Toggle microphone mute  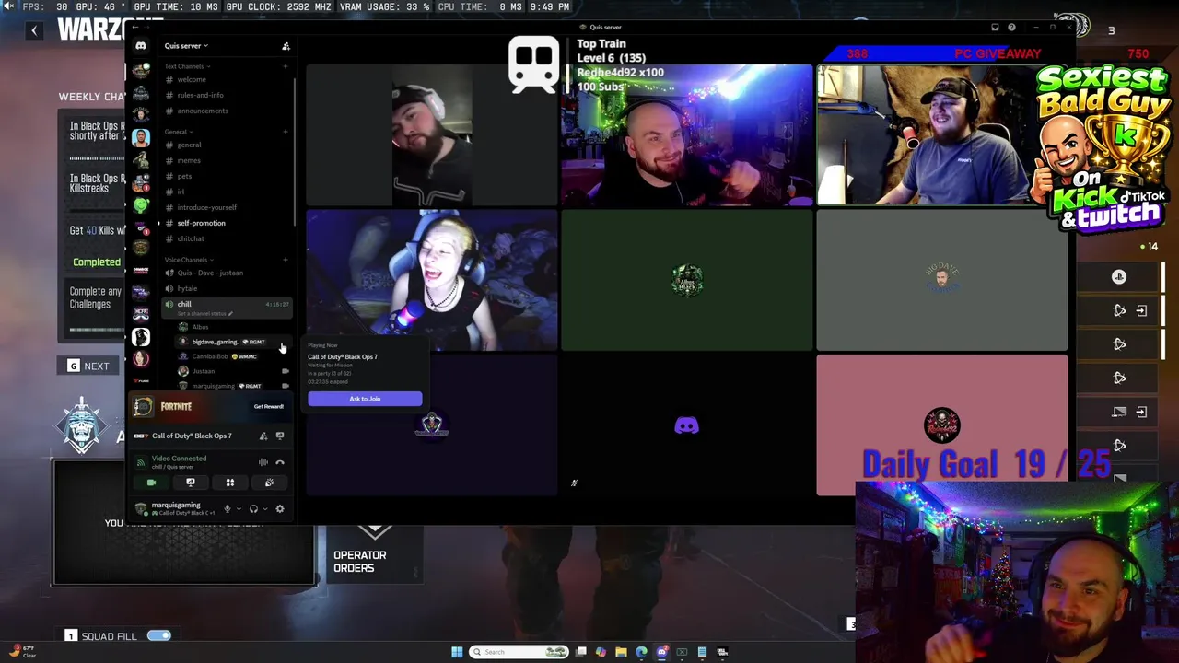pyautogui.click(x=228, y=508)
